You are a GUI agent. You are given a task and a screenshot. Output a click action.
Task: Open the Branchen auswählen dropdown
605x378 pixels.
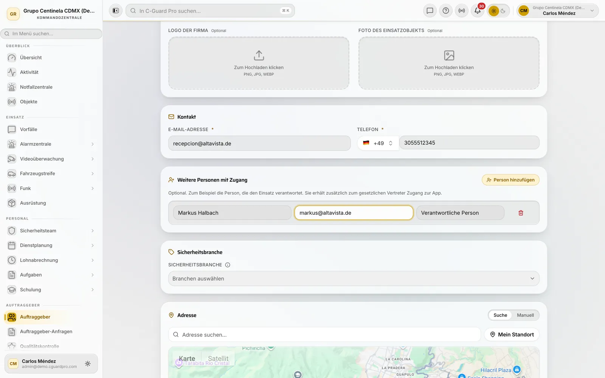point(354,279)
